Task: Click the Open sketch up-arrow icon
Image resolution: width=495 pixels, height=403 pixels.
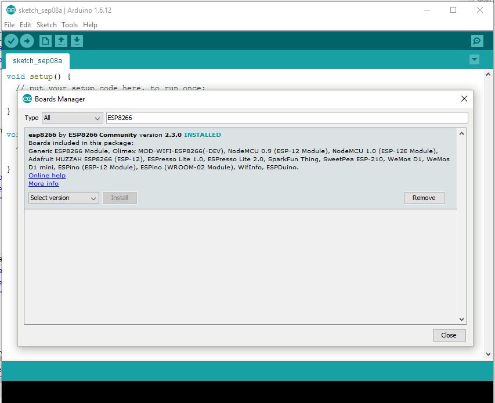Action: [x=61, y=41]
